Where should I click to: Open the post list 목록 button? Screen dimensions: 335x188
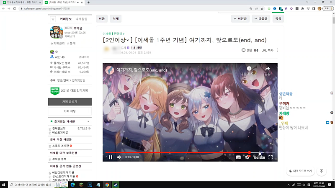pos(278,18)
